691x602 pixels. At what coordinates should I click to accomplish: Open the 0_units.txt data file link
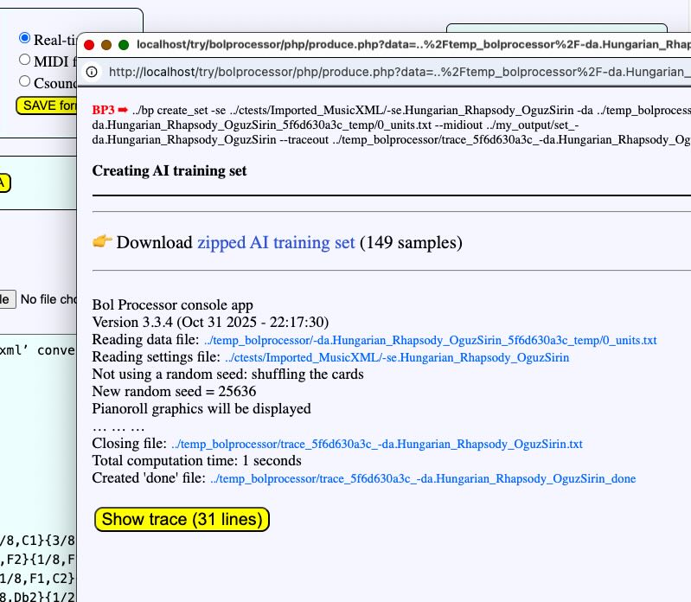click(430, 340)
